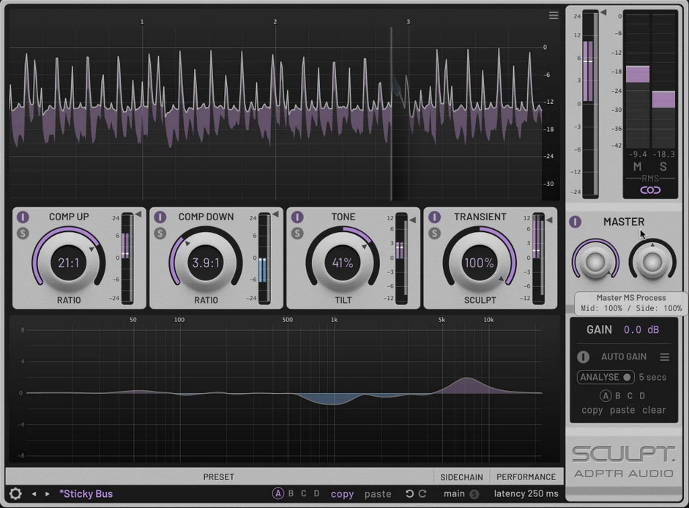Click the TRANSIENT sculpt knob showing 100%
Image resolution: width=689 pixels, height=508 pixels.
[x=480, y=262]
